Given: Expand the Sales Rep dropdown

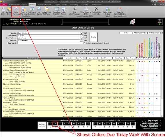Looking at the screenshot, I should click(81, 41).
